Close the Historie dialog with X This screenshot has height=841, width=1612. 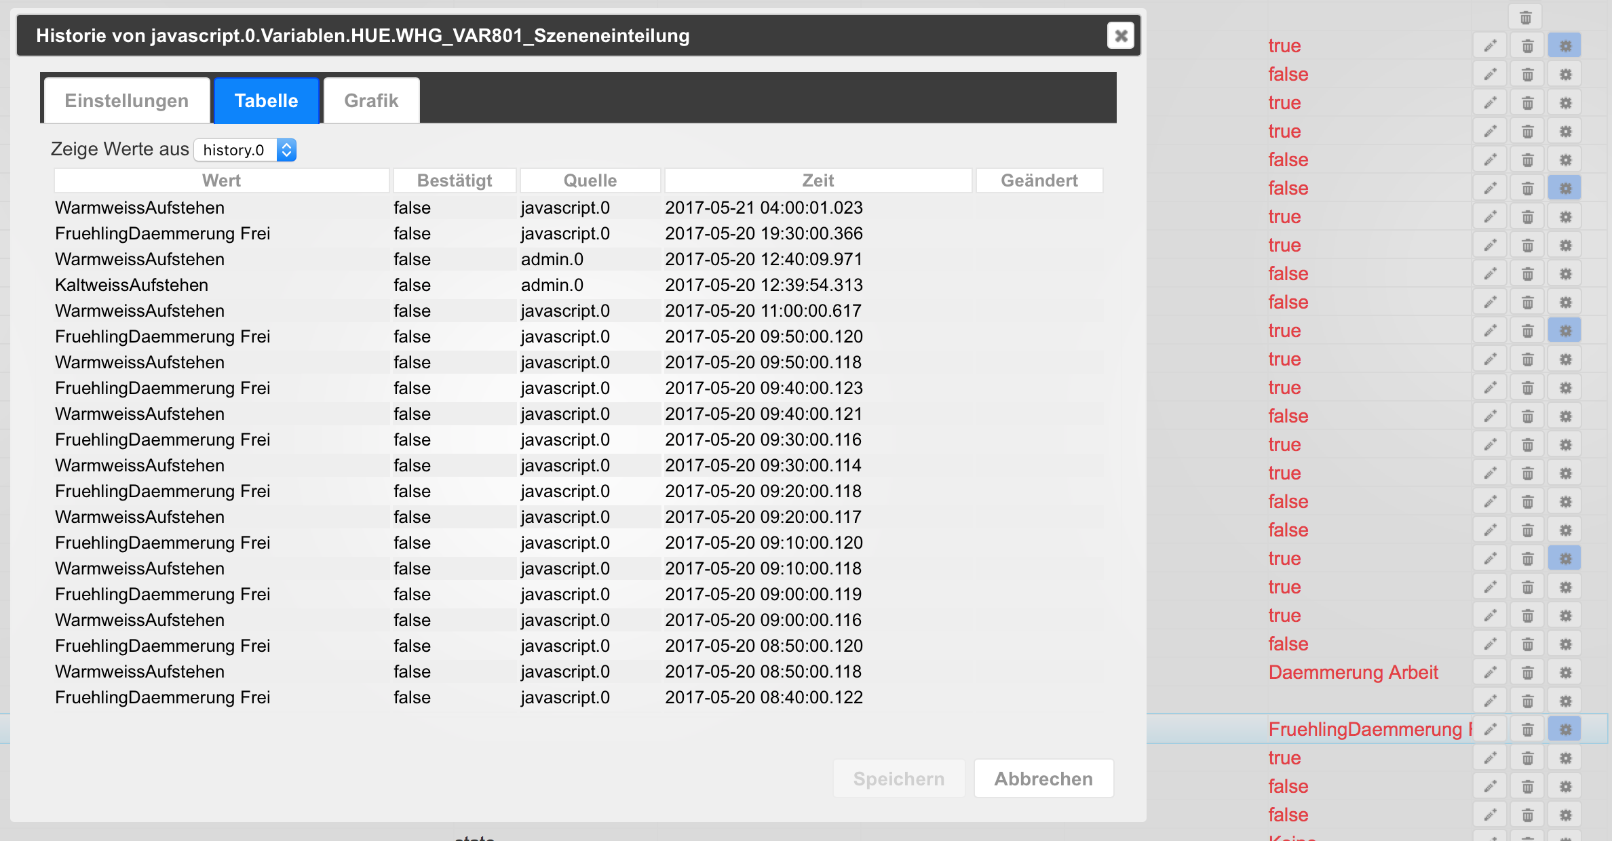click(x=1121, y=35)
